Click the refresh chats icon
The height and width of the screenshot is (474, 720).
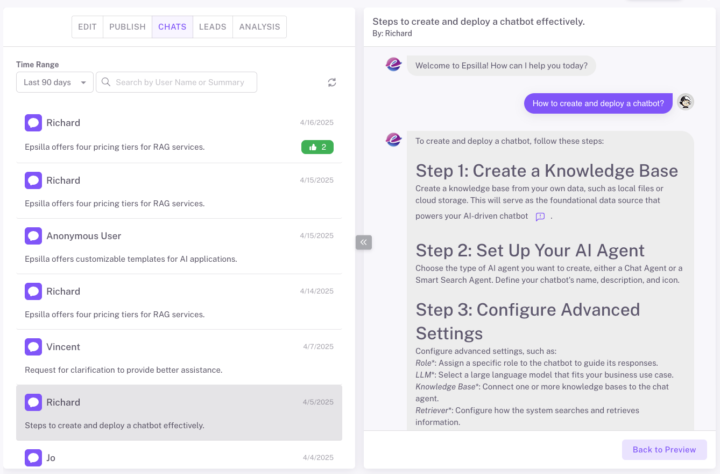point(332,82)
